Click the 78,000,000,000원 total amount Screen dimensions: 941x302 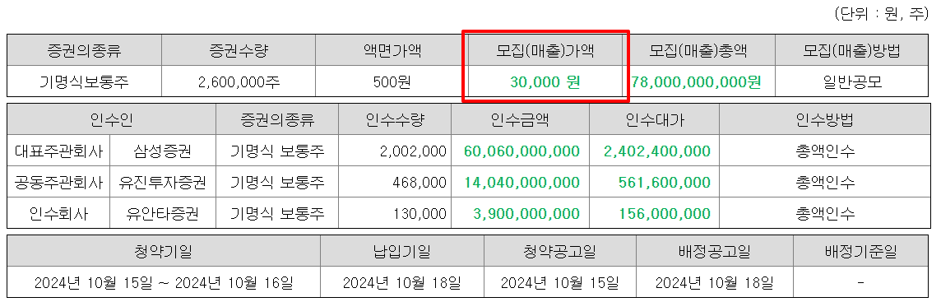pyautogui.click(x=696, y=81)
